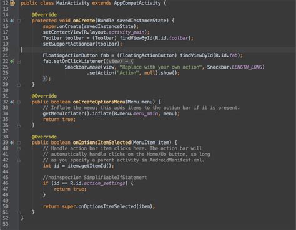296x230 pixels.
Task: Click "return true;" on line 47
Action: tap(70, 189)
